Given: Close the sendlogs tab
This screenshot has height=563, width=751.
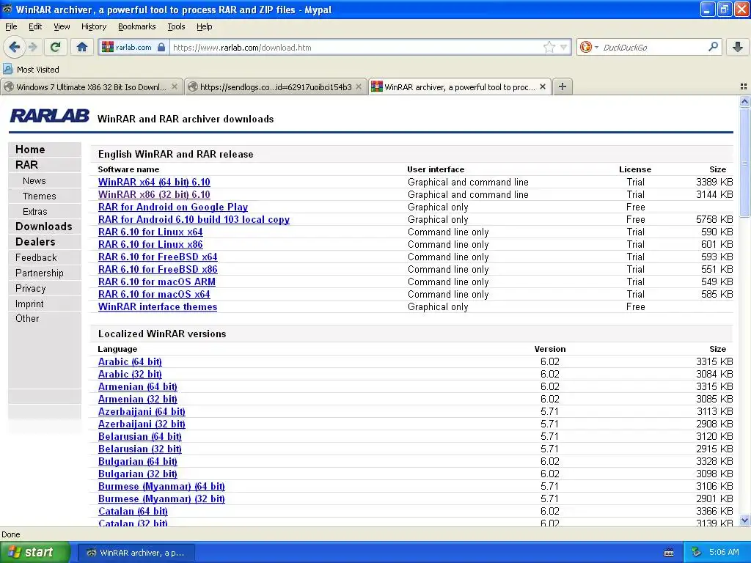Looking at the screenshot, I should (358, 87).
